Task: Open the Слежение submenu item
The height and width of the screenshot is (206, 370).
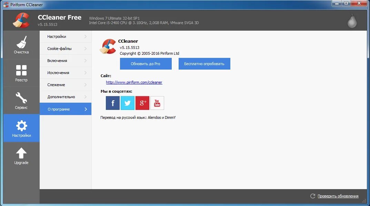Action: click(x=66, y=85)
